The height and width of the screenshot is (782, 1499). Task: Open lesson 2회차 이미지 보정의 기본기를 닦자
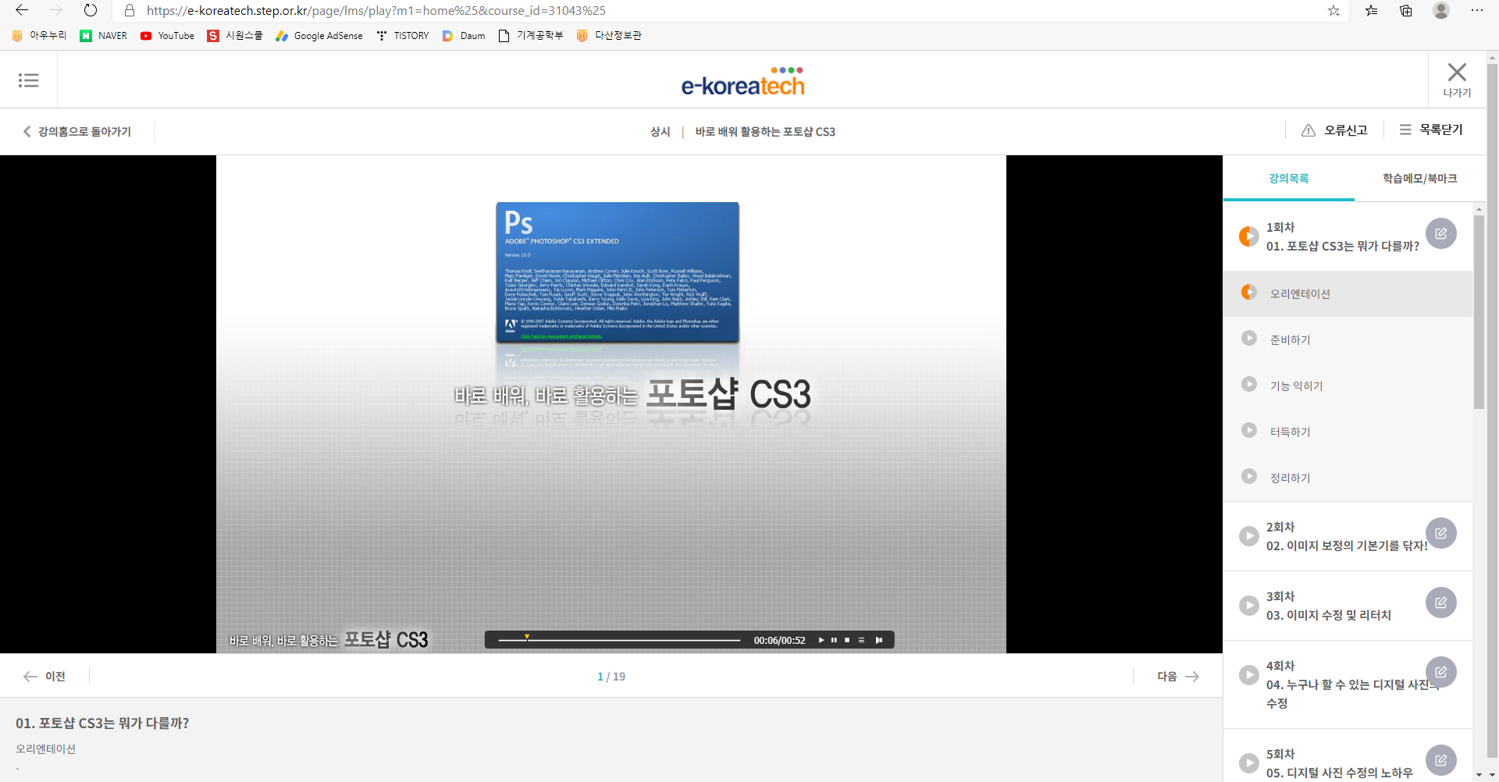pos(1346,536)
